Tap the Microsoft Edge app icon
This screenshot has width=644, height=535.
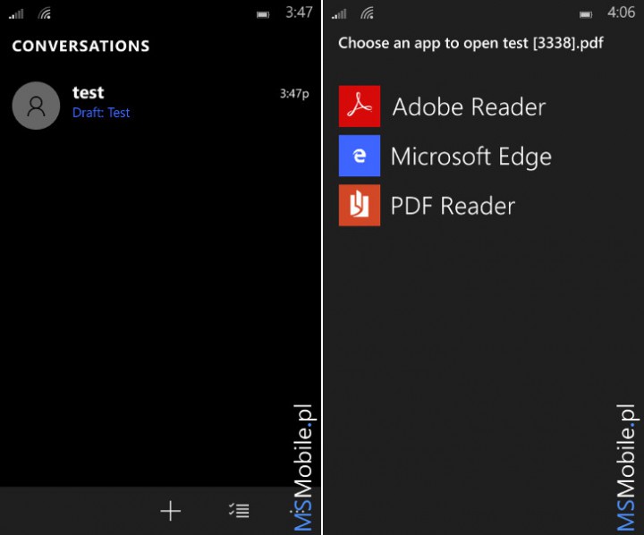[x=360, y=156]
